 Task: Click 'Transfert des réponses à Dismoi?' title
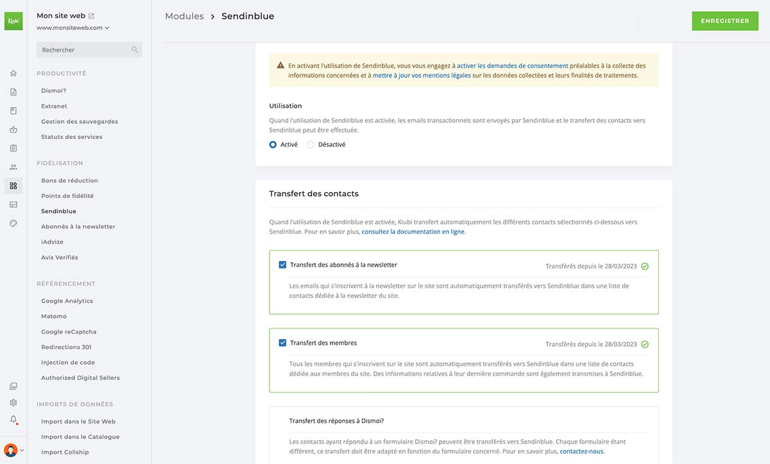337,421
